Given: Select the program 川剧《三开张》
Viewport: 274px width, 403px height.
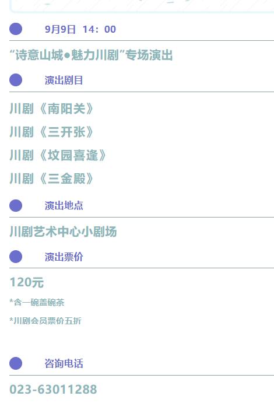Looking at the screenshot, I should (x=51, y=132).
